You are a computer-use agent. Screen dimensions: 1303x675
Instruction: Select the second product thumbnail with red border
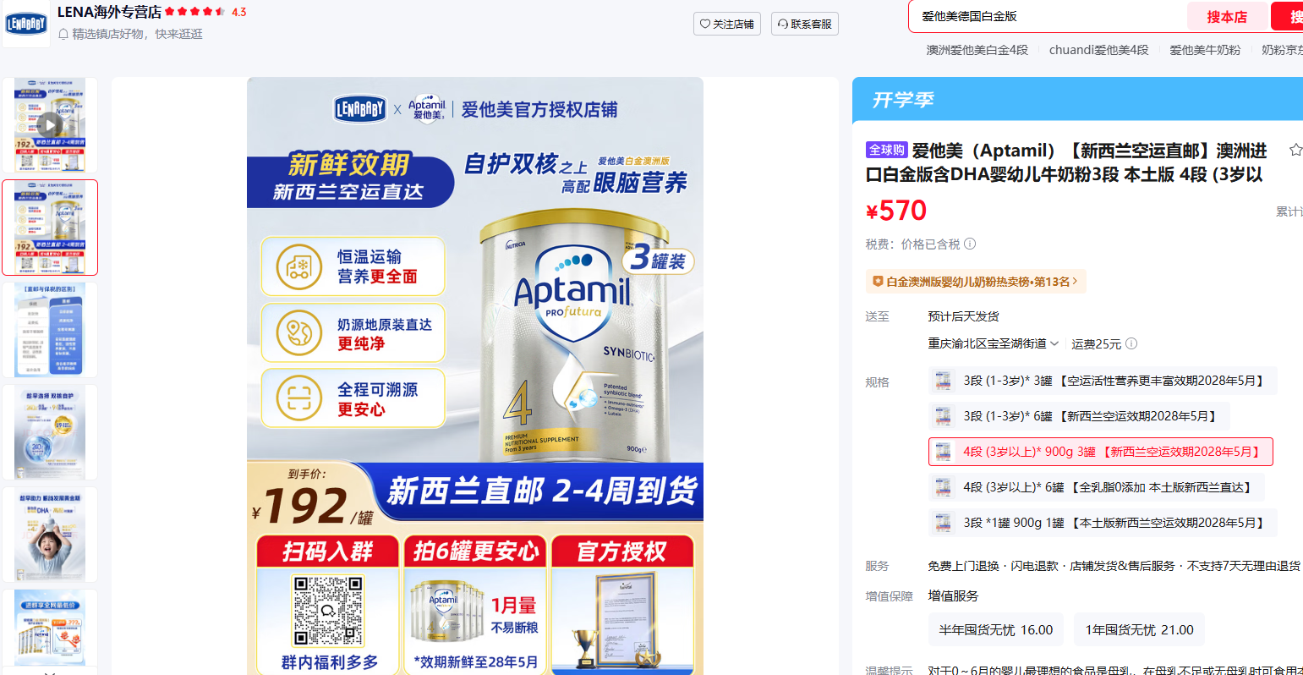coord(50,228)
